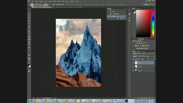Toggle lock position
Image resolution: width=183 pixels, height=103 pixels.
pos(140,59)
